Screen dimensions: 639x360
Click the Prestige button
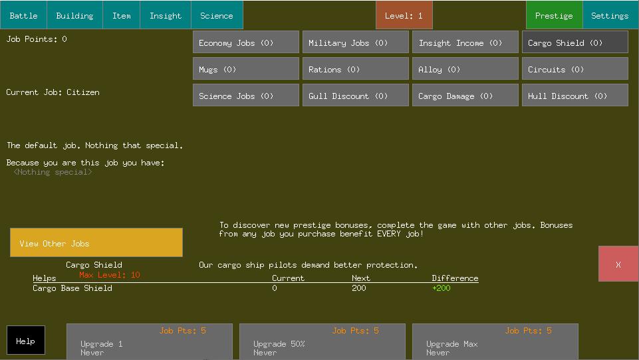pyautogui.click(x=555, y=15)
